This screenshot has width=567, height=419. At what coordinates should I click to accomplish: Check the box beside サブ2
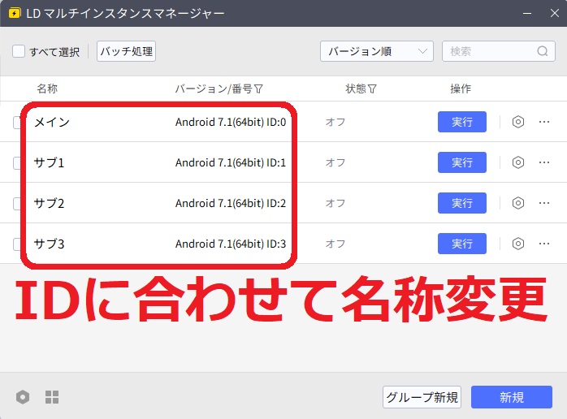coord(18,204)
